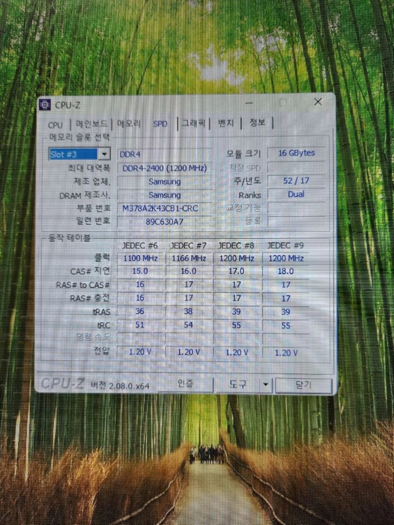Click the Samsung value beside 제조 업체
This screenshot has width=394, height=525.
164,182
